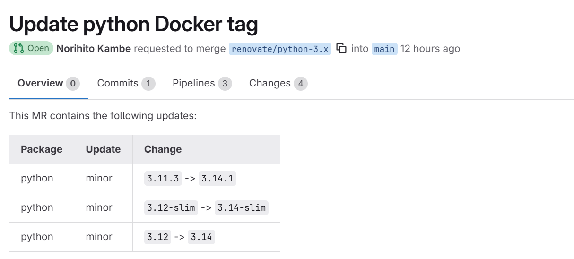Click the copy source branch name icon

pos(341,48)
